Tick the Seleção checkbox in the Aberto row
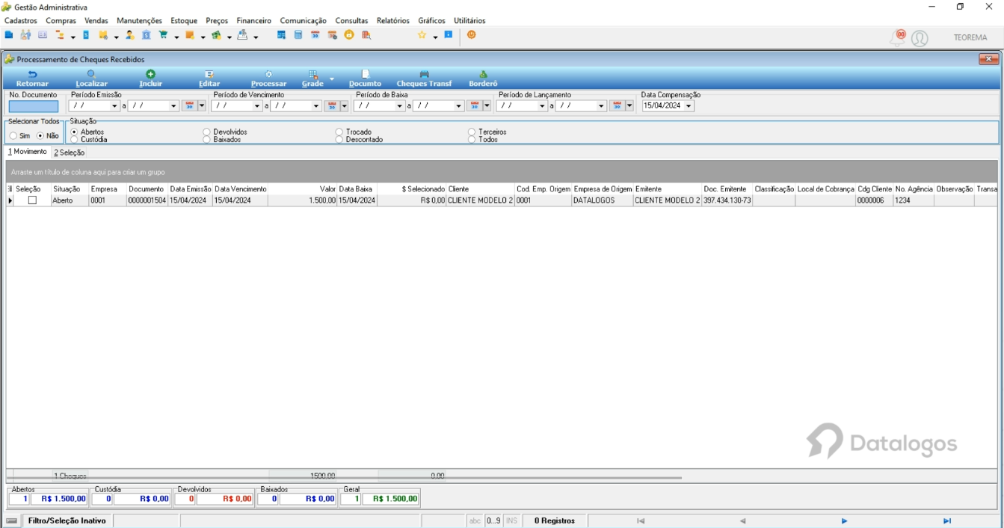1004x528 pixels. [32, 200]
